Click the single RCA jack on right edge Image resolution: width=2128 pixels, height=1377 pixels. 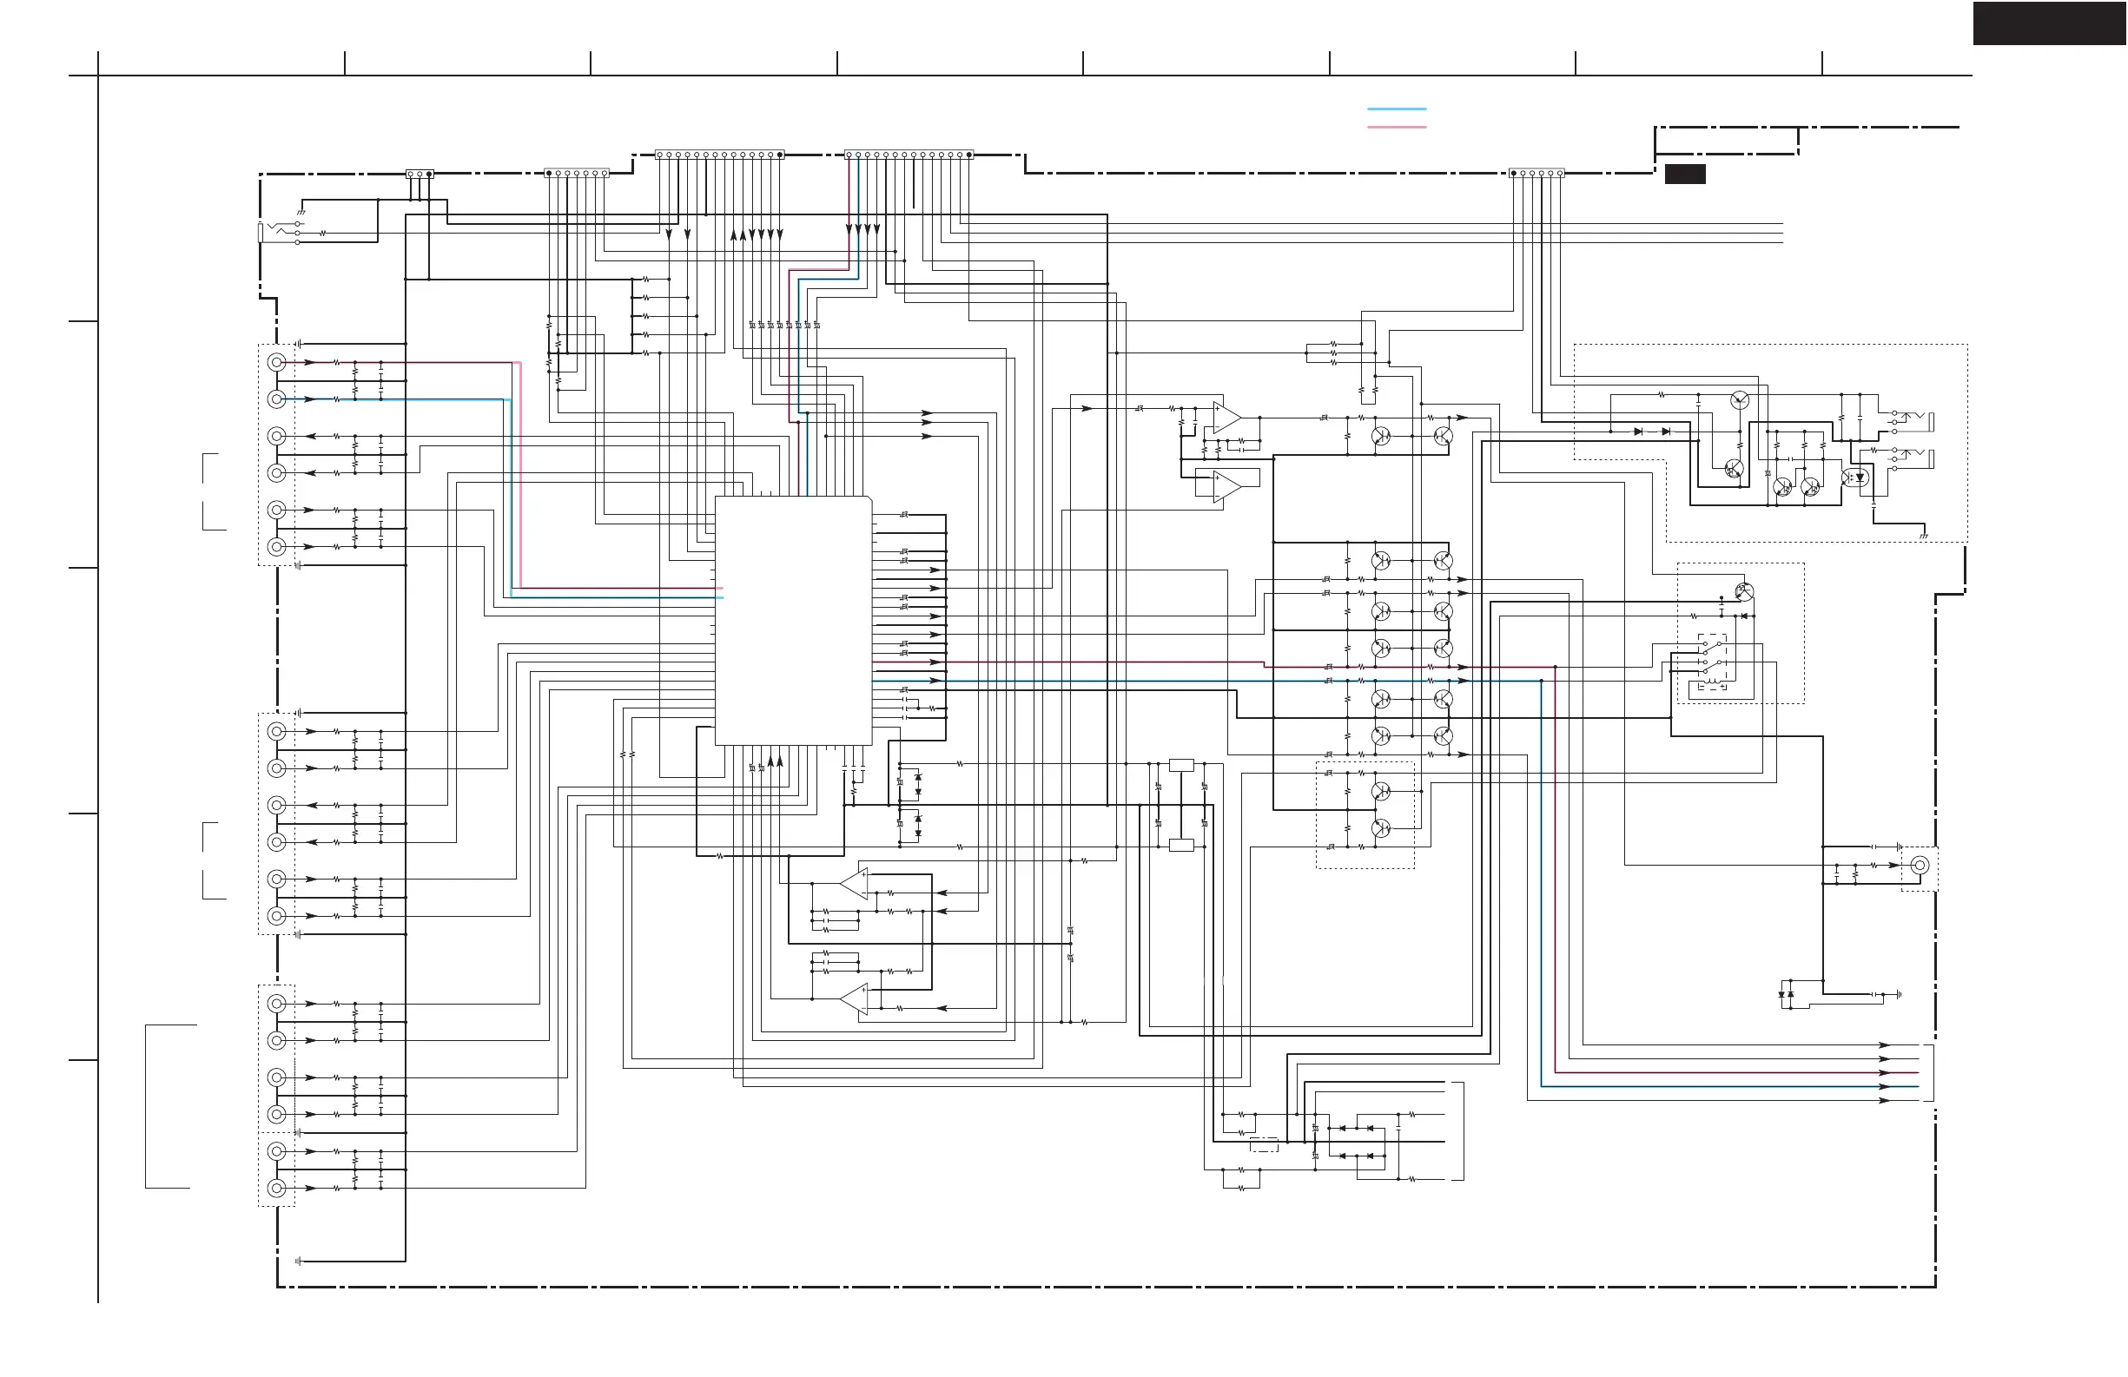tap(1919, 865)
